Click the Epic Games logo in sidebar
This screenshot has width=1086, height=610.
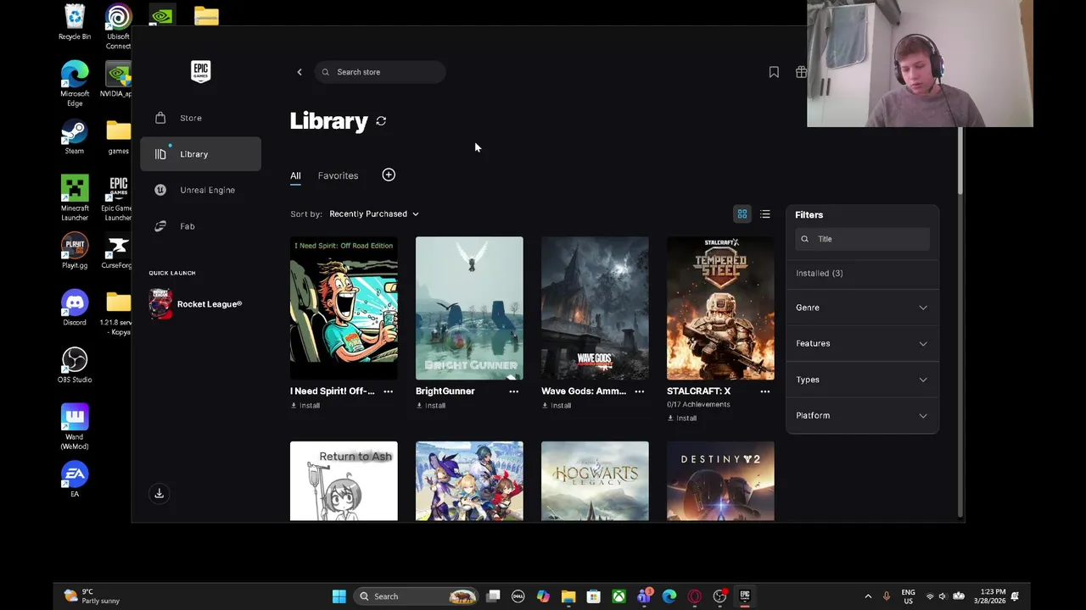point(200,71)
